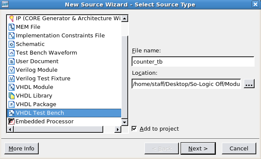Open More Info help
The width and height of the screenshot is (261, 159).
[21, 148]
